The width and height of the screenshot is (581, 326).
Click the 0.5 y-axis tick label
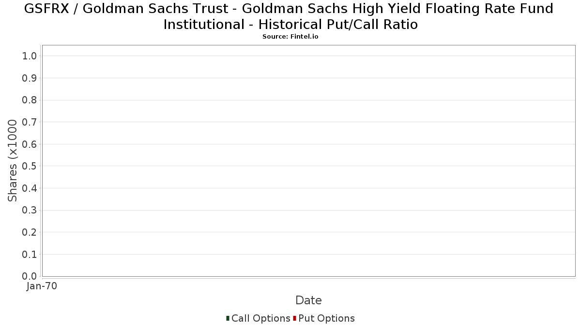point(30,166)
